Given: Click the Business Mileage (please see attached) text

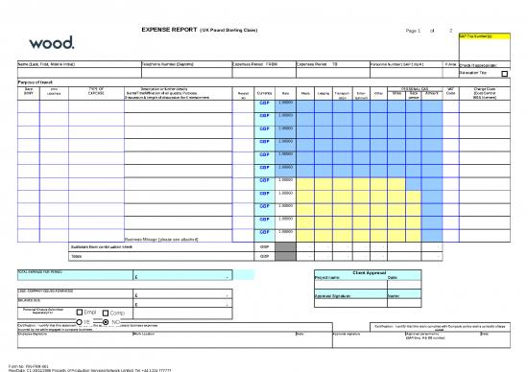Looking at the screenshot, I should (161, 240).
